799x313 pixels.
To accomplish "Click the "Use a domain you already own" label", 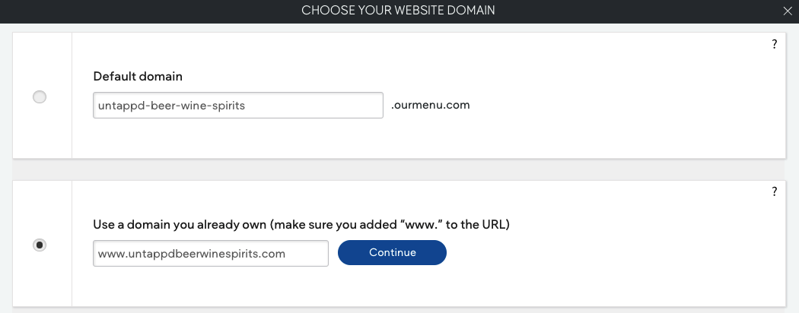I will coord(180,224).
